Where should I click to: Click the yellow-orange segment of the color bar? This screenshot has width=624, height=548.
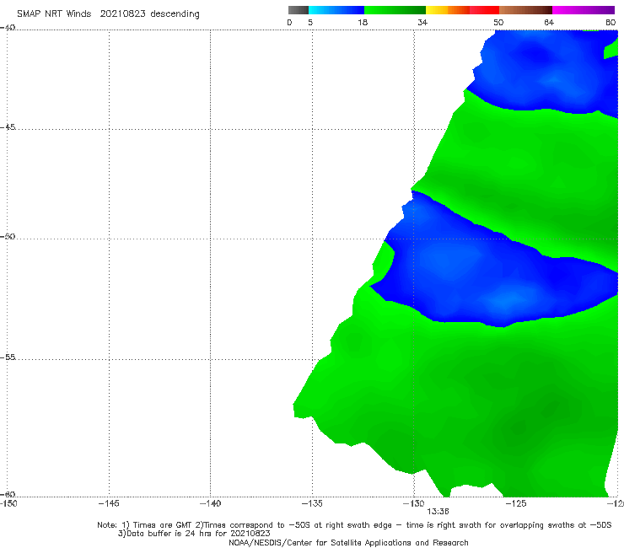click(448, 10)
